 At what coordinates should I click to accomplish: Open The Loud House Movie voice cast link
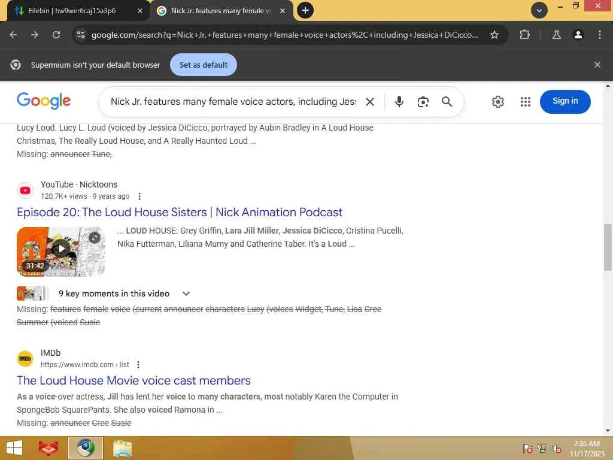[x=133, y=380]
